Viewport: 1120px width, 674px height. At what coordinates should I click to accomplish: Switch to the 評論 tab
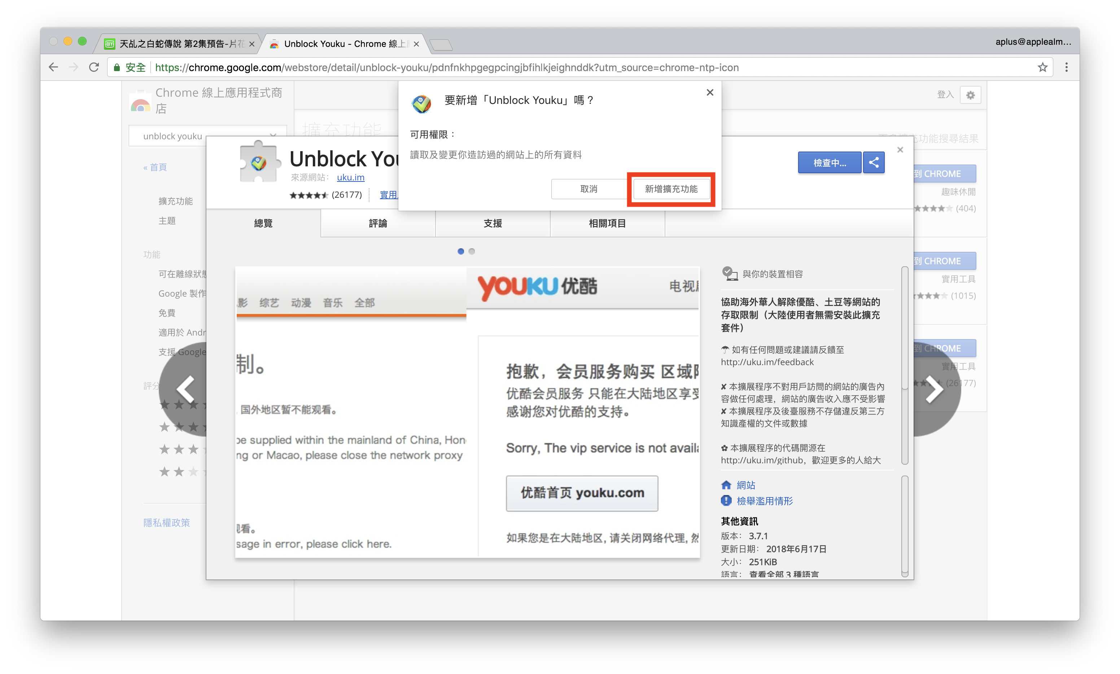[378, 223]
